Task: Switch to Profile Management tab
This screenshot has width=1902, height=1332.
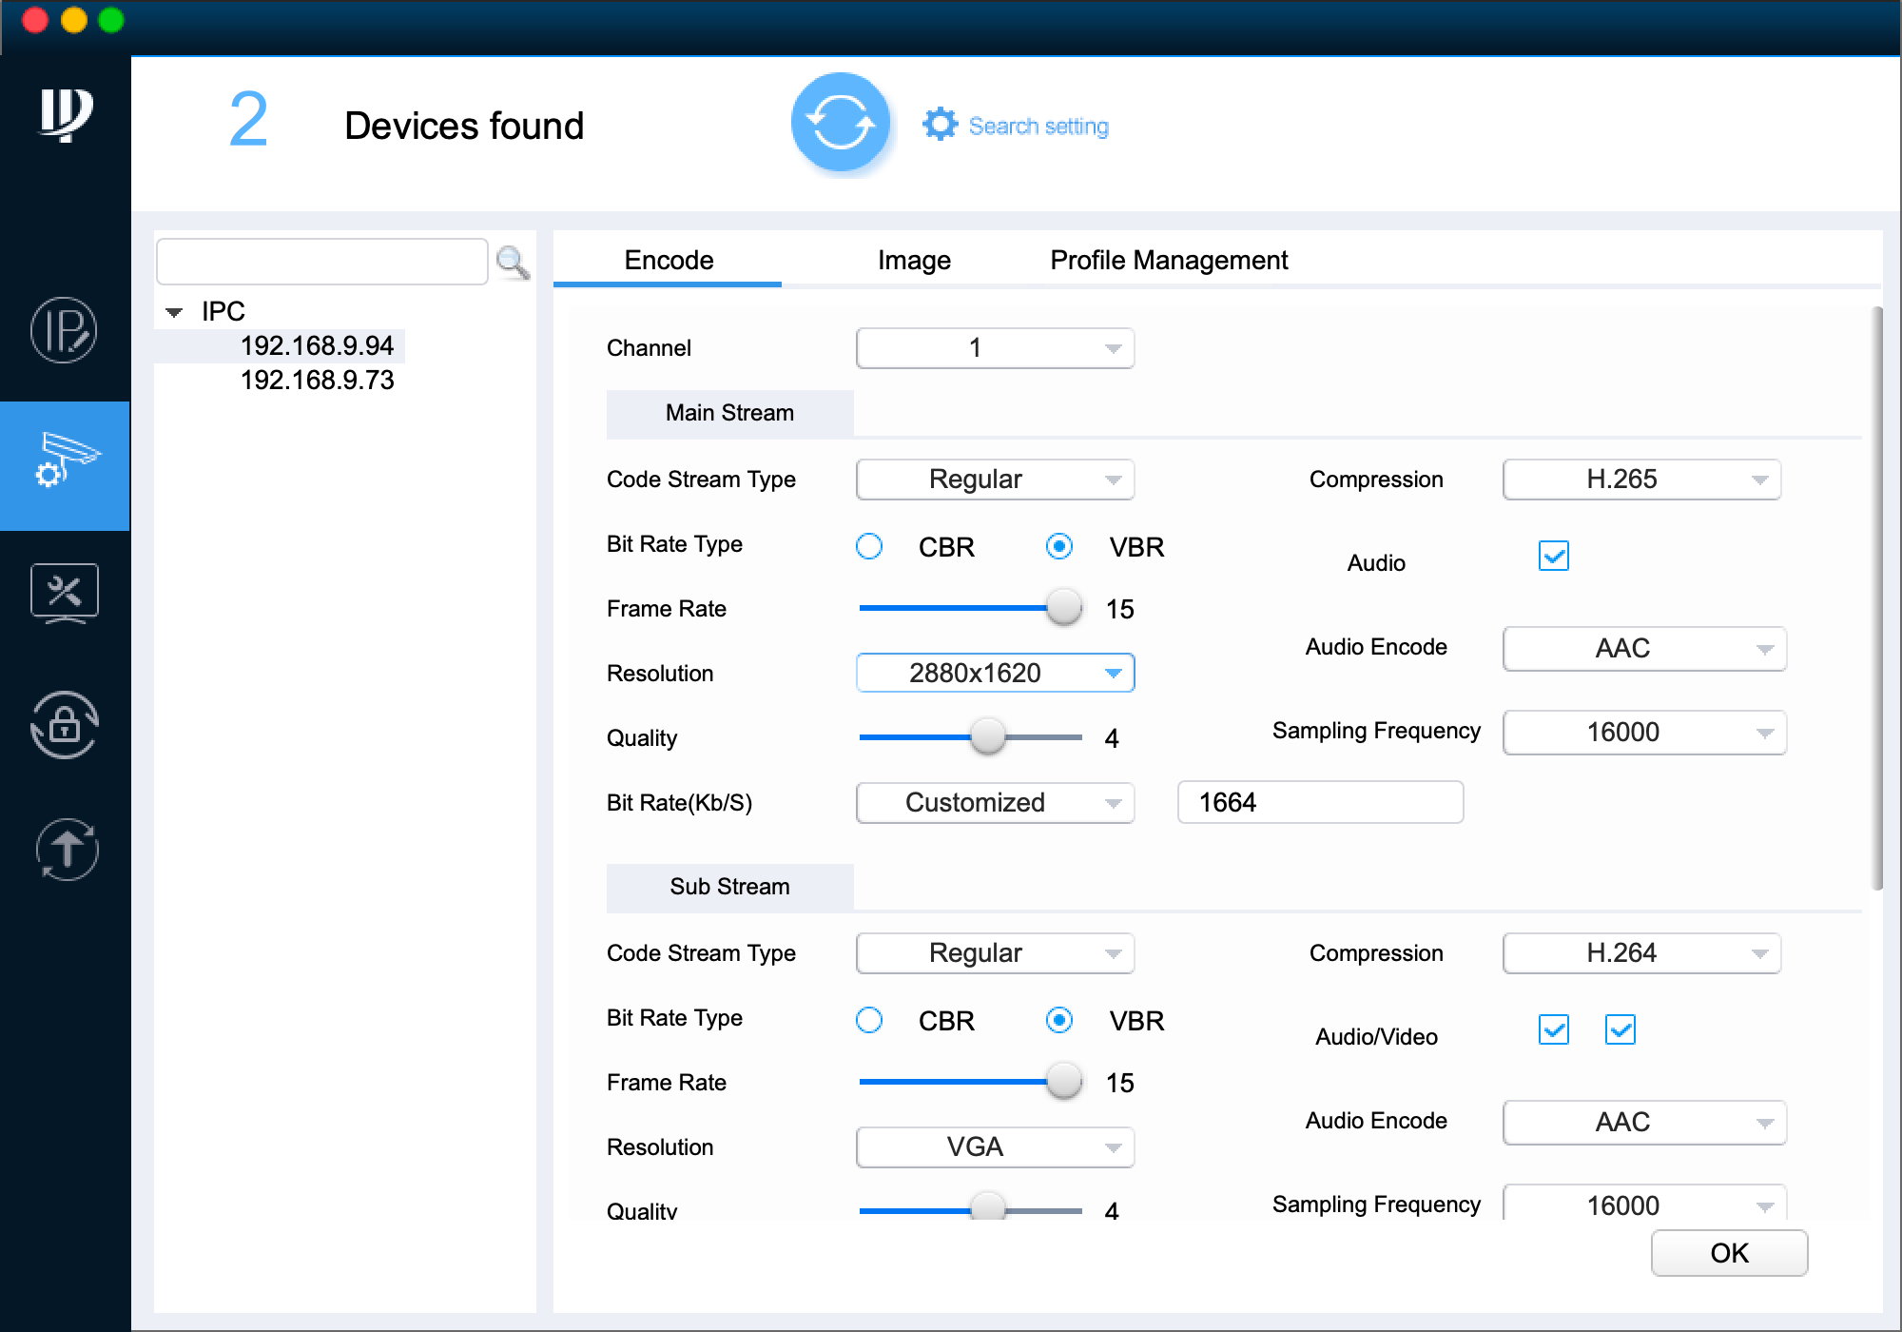Action: (x=1169, y=261)
